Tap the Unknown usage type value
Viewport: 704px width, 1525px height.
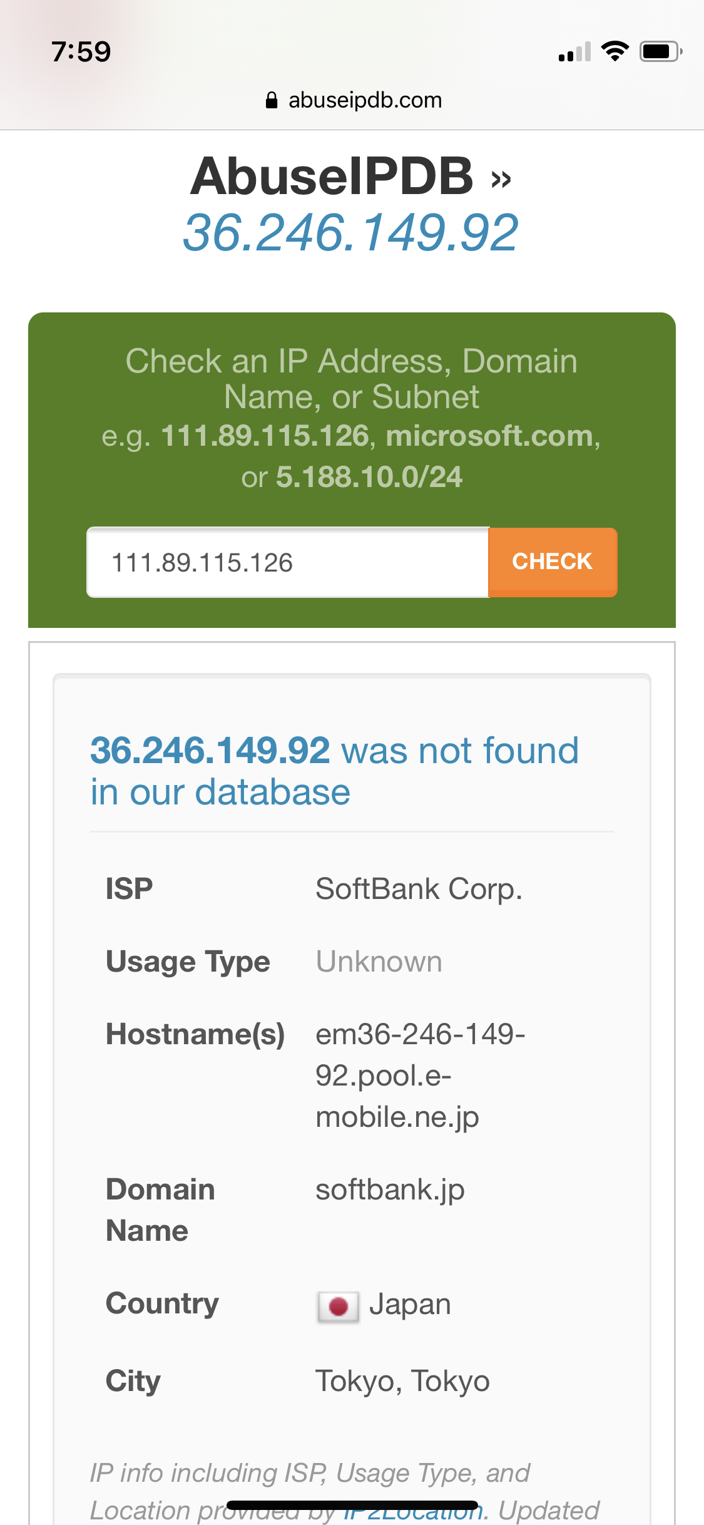click(x=379, y=962)
